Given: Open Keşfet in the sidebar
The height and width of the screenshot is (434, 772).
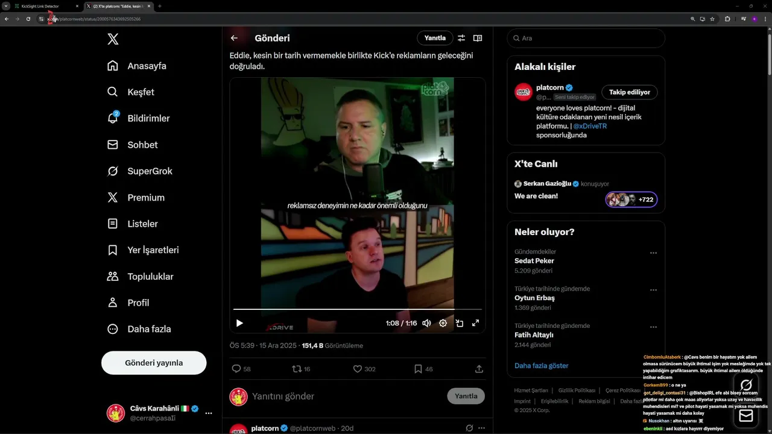Looking at the screenshot, I should pyautogui.click(x=131, y=92).
